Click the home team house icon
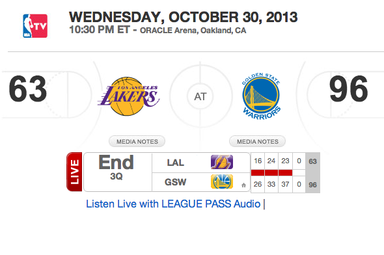Image resolution: width=384 pixels, height=255 pixels. coord(243,185)
